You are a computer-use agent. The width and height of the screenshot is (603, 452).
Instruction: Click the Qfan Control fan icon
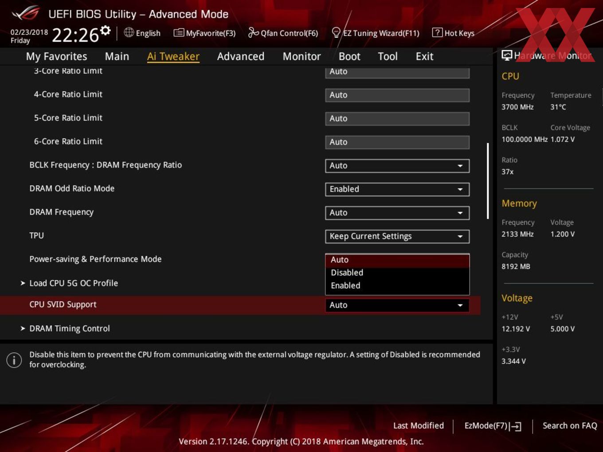[253, 32]
